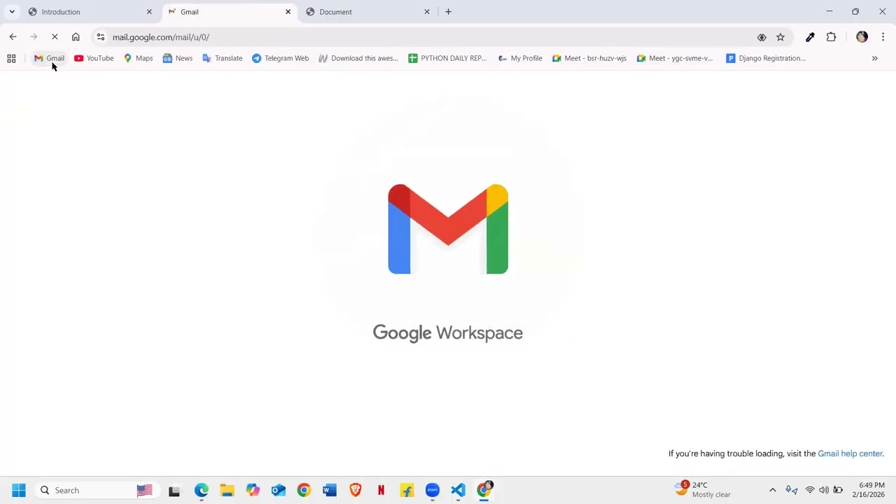Open the volume control in tray
This screenshot has width=896, height=504.
824,490
